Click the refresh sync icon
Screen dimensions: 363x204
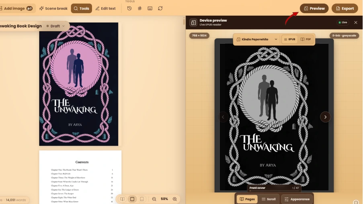160,8
